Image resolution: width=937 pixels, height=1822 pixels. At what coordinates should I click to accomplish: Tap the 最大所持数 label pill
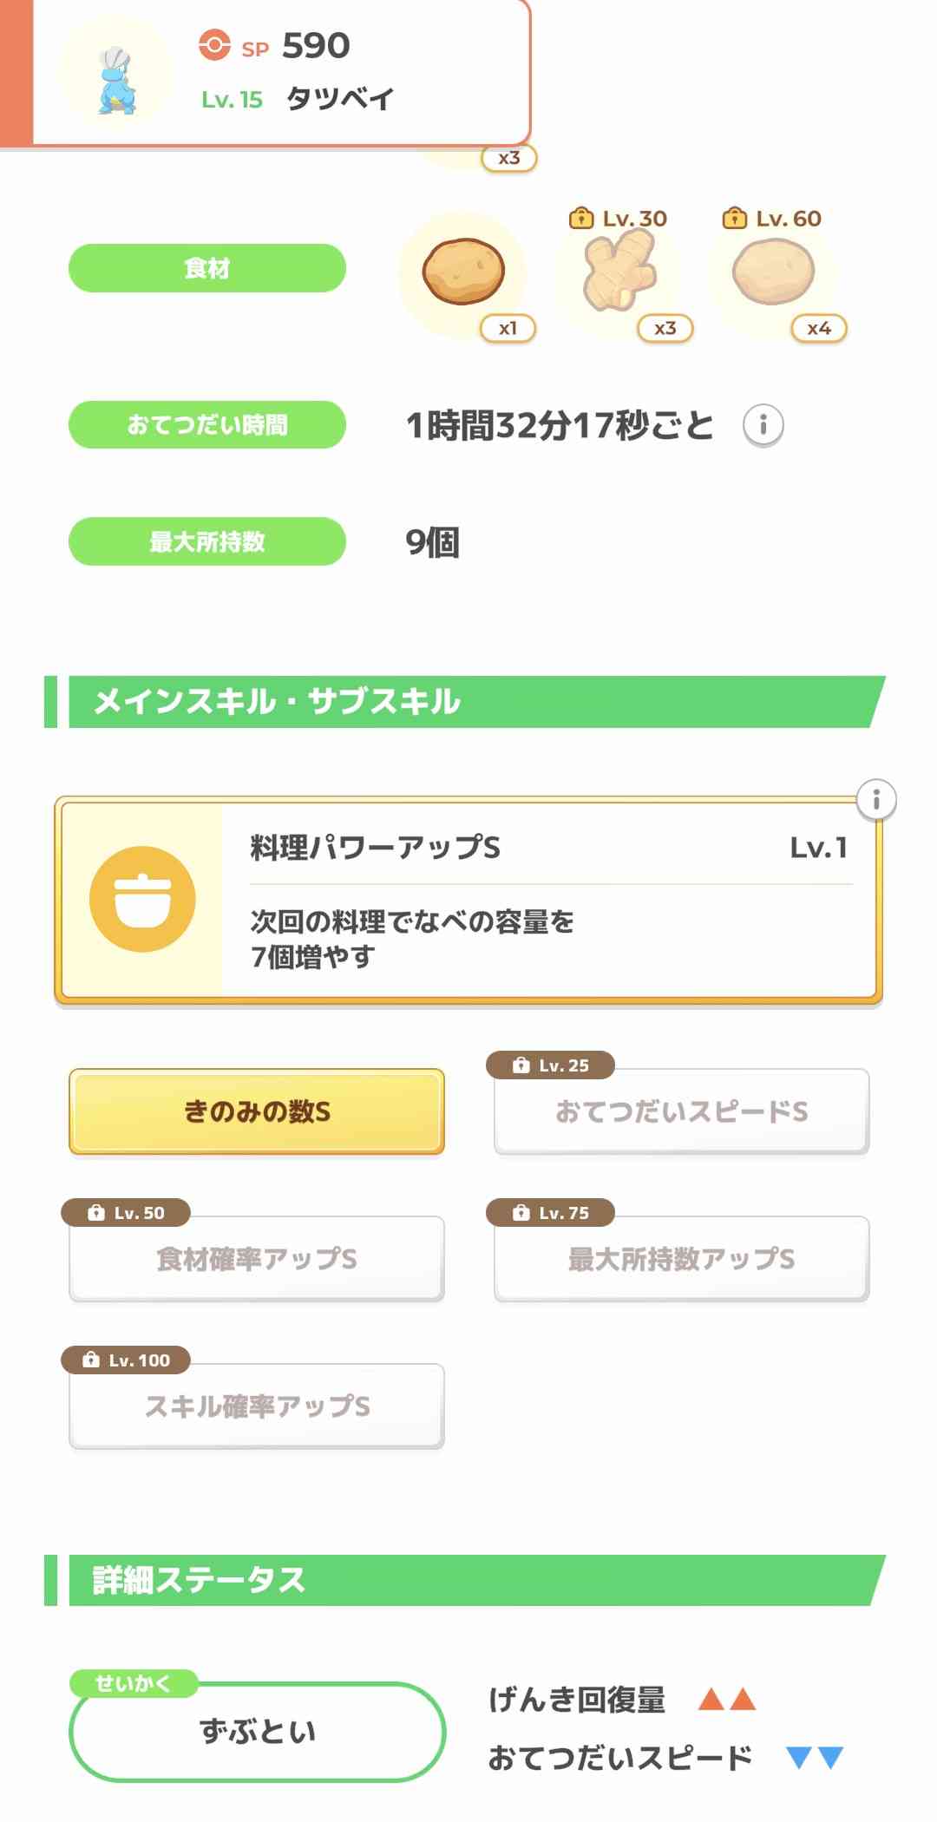point(207,541)
